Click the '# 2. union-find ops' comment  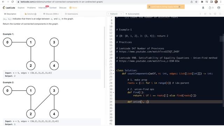[141, 89]
